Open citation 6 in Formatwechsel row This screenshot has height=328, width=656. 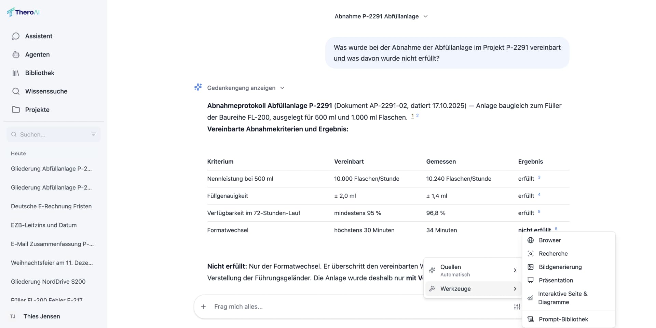click(x=556, y=228)
